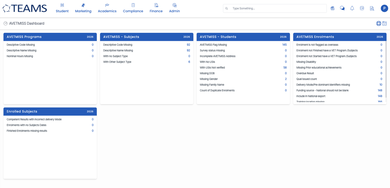Click 2026 badge on AVETMISS - Subjects card
Image resolution: width=390 pixels, height=188 pixels.
click(187, 37)
